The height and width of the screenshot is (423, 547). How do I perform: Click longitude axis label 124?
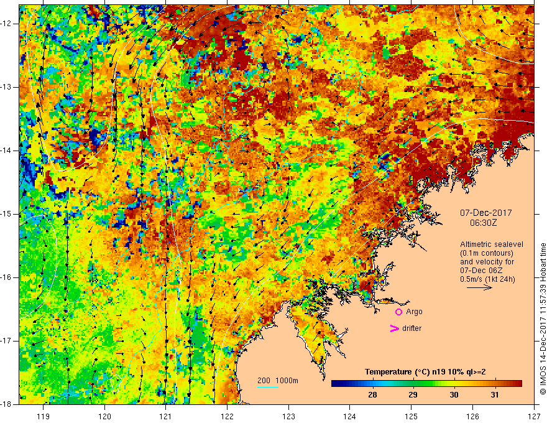350,416
